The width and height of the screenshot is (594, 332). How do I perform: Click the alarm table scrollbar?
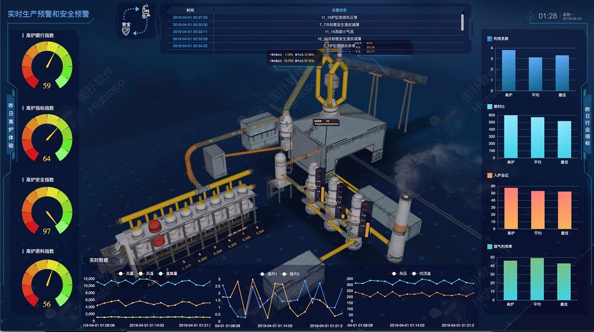(x=462, y=22)
